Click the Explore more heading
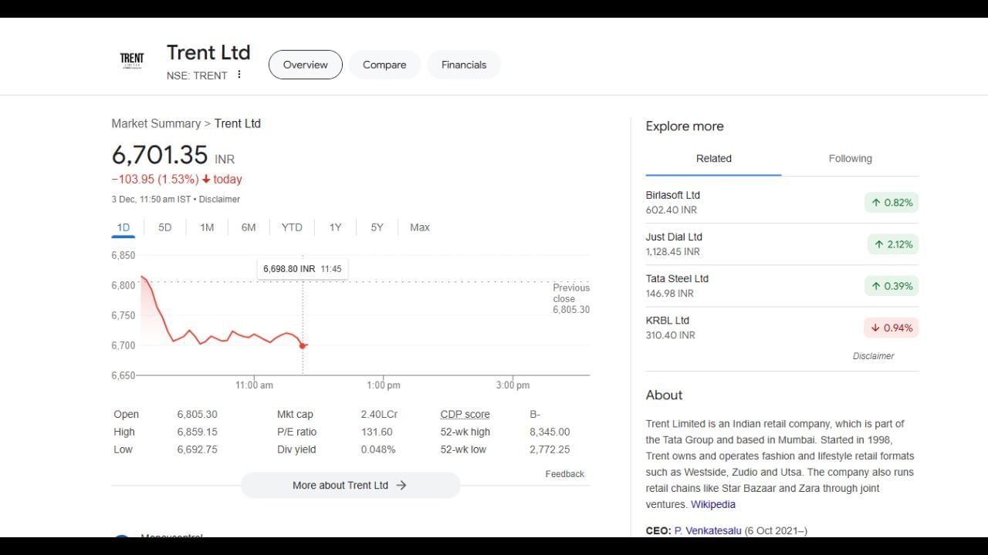Viewport: 988px width, 555px height. click(x=685, y=126)
